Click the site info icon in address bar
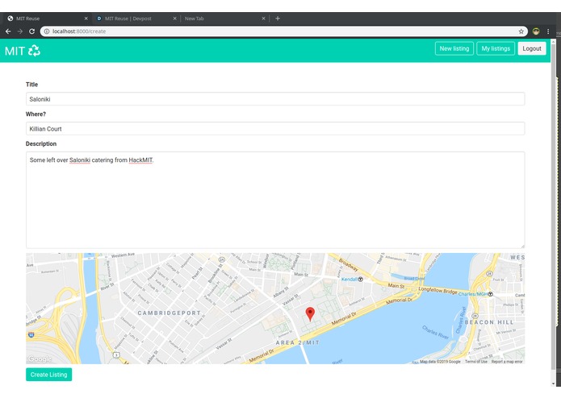Image resolution: width=561 pixels, height=398 pixels. [47, 31]
